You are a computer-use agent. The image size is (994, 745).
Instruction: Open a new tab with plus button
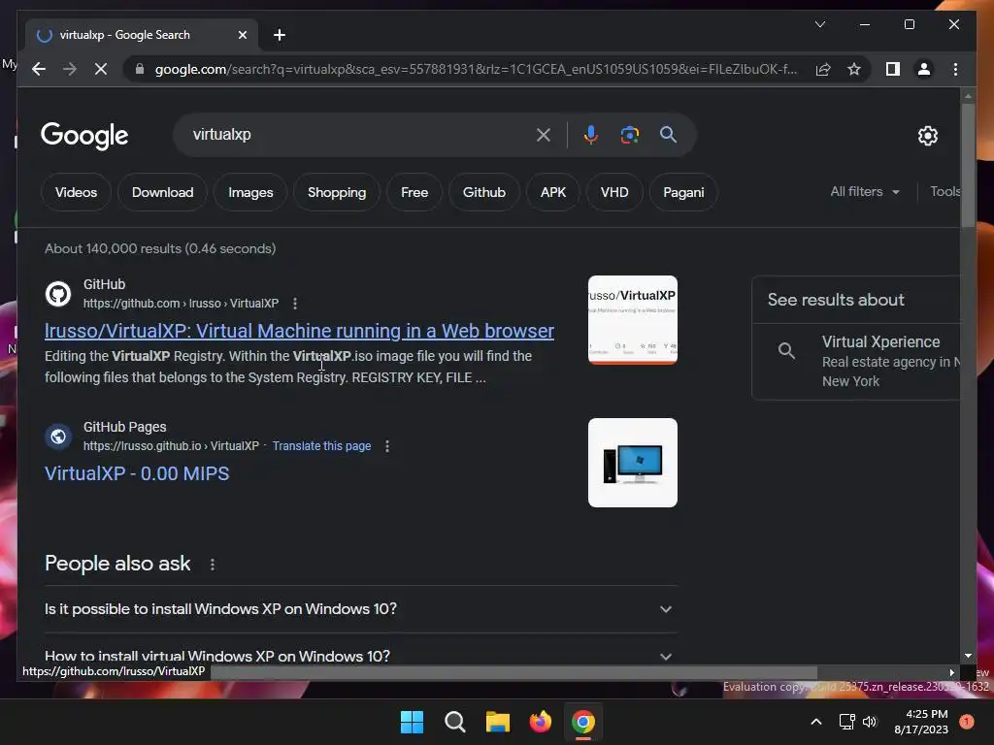(x=279, y=35)
